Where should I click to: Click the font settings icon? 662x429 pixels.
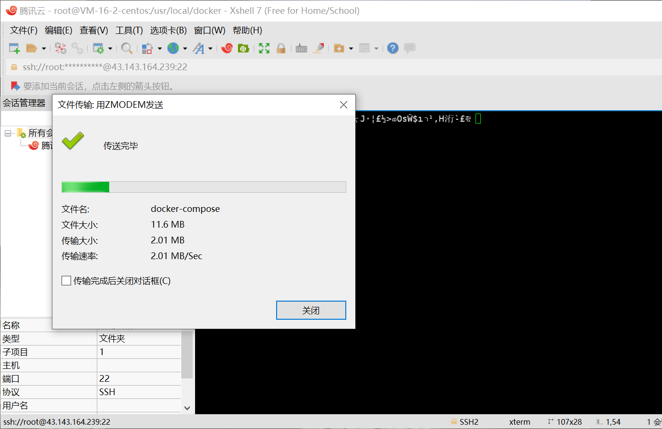(198, 48)
